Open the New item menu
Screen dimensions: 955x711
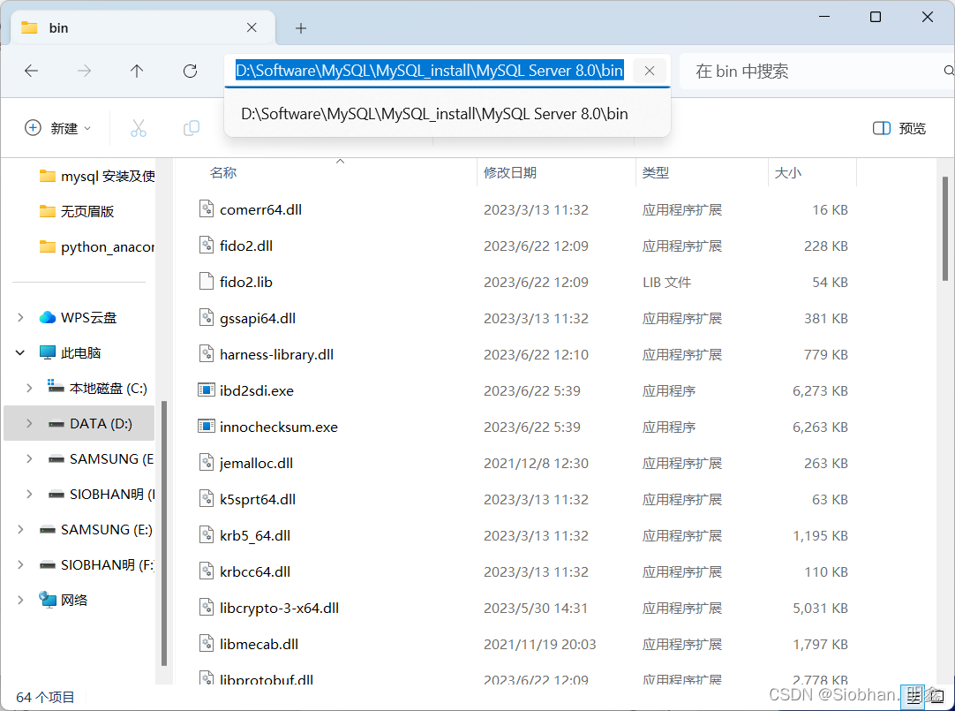(58, 128)
